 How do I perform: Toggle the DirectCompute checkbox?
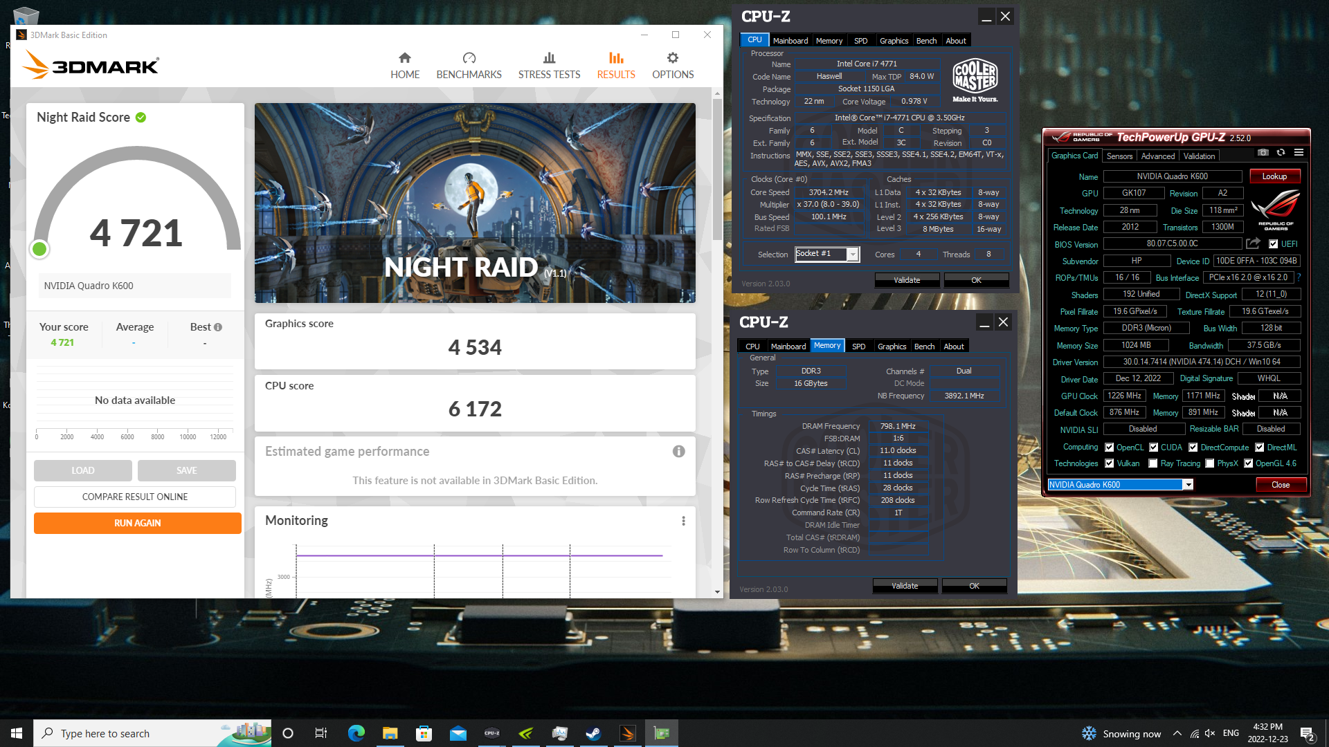point(1193,448)
